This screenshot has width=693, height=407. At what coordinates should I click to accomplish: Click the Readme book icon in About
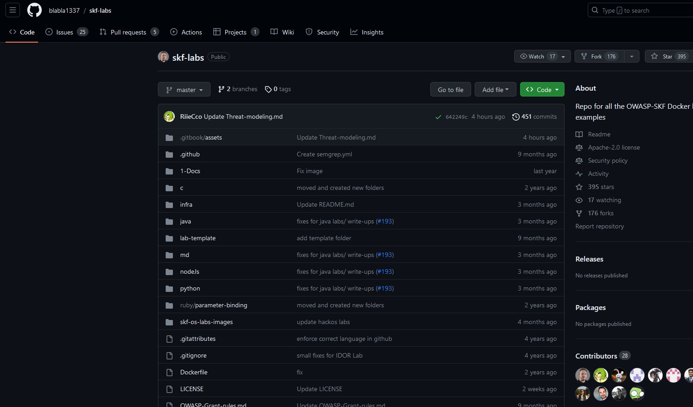[579, 134]
